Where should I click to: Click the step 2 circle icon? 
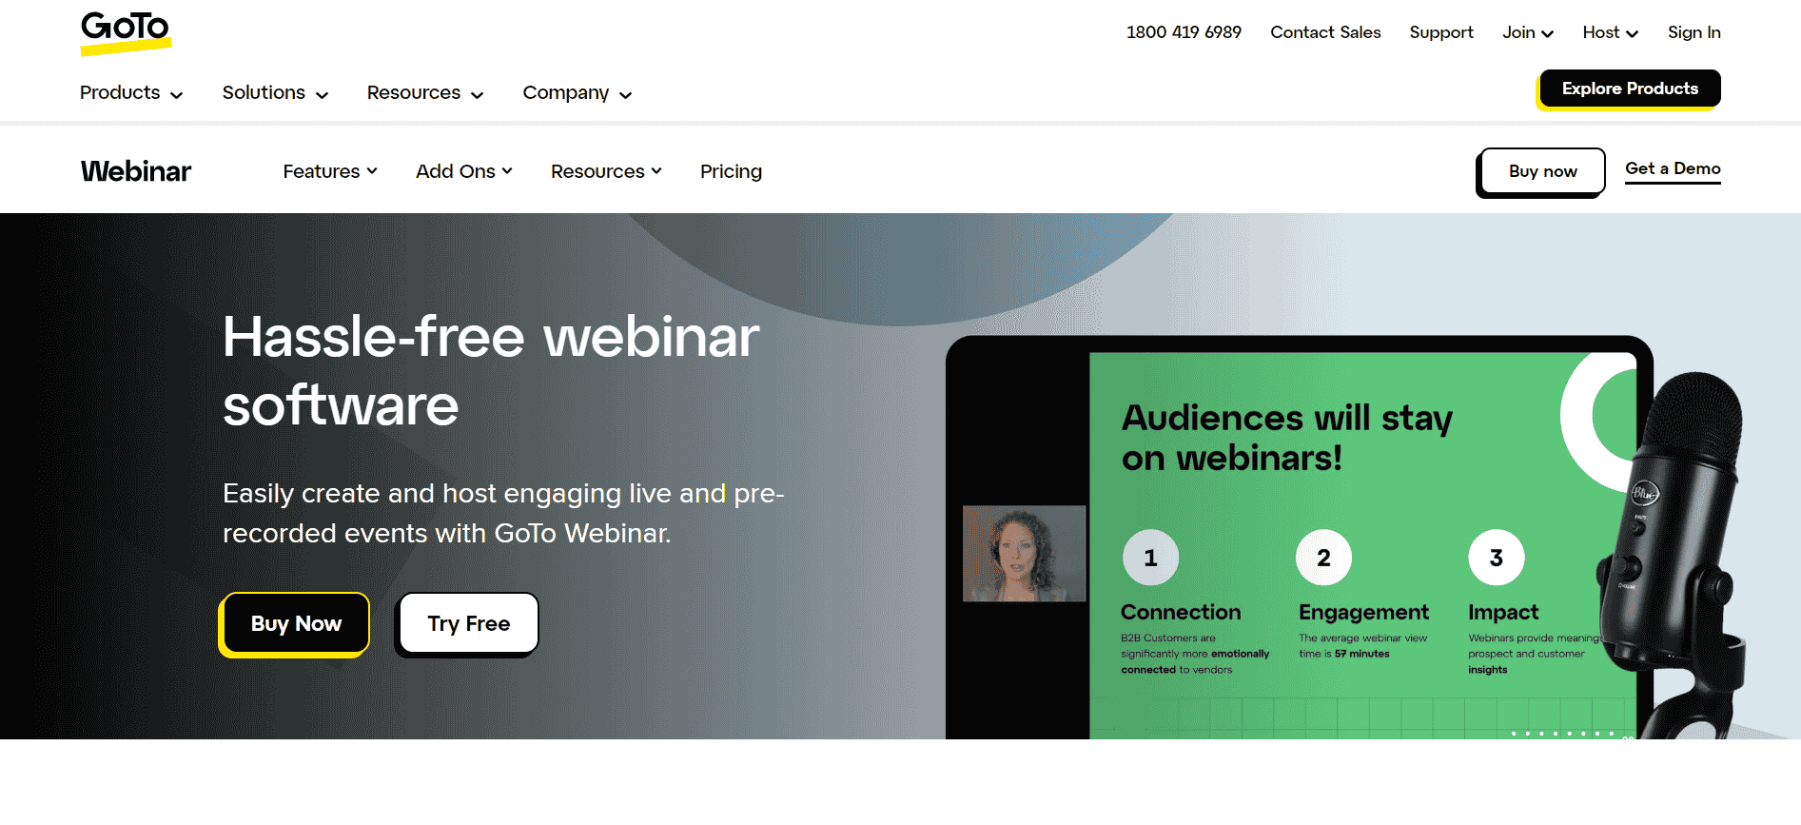[1323, 558]
